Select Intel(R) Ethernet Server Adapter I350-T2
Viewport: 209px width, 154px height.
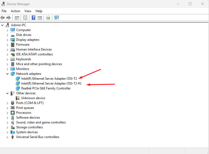pos(49,79)
